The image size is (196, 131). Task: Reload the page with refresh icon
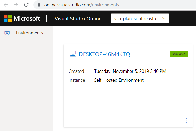[26, 5]
